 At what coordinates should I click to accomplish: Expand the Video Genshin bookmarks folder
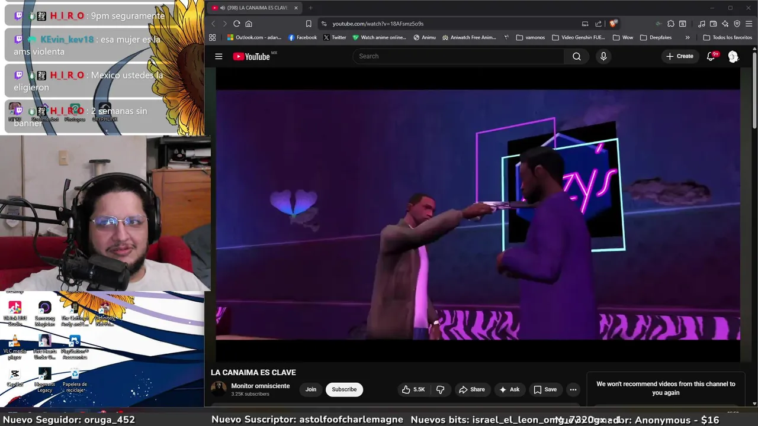580,37
